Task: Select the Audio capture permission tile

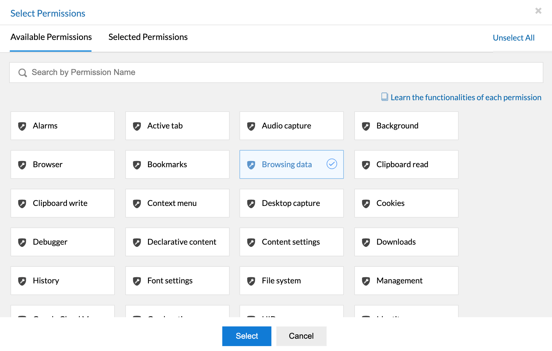Action: coord(291,126)
